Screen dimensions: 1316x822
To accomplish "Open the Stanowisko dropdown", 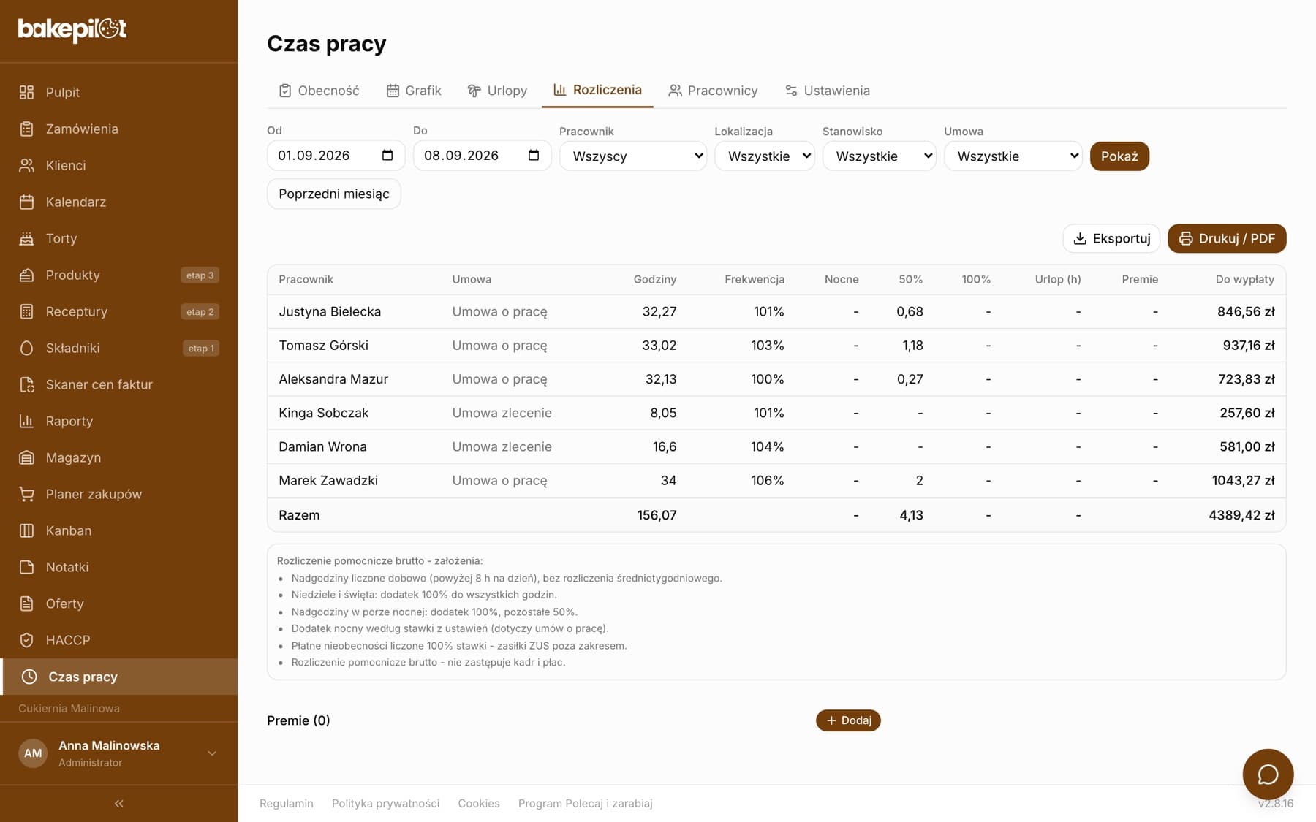I will click(880, 156).
